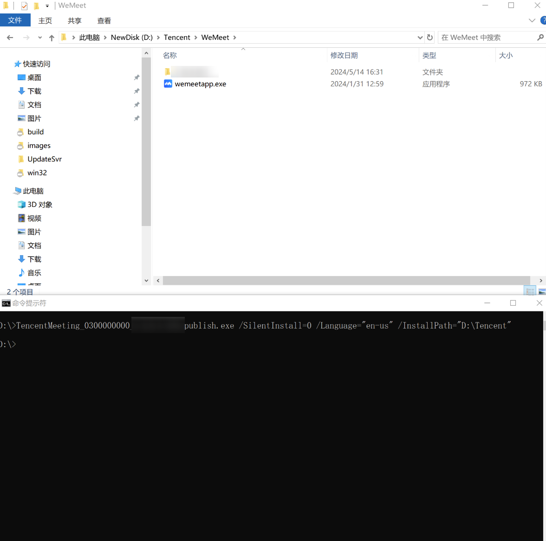This screenshot has height=541, width=546.
Task: Switch to the 共享 ribbon tab
Action: tap(74, 20)
